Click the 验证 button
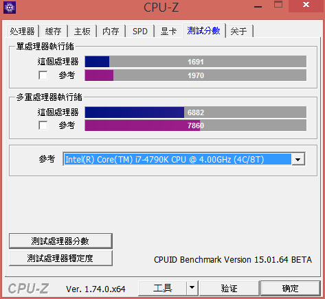Image resolution: width=325 pixels, height=299 pixels. [229, 288]
